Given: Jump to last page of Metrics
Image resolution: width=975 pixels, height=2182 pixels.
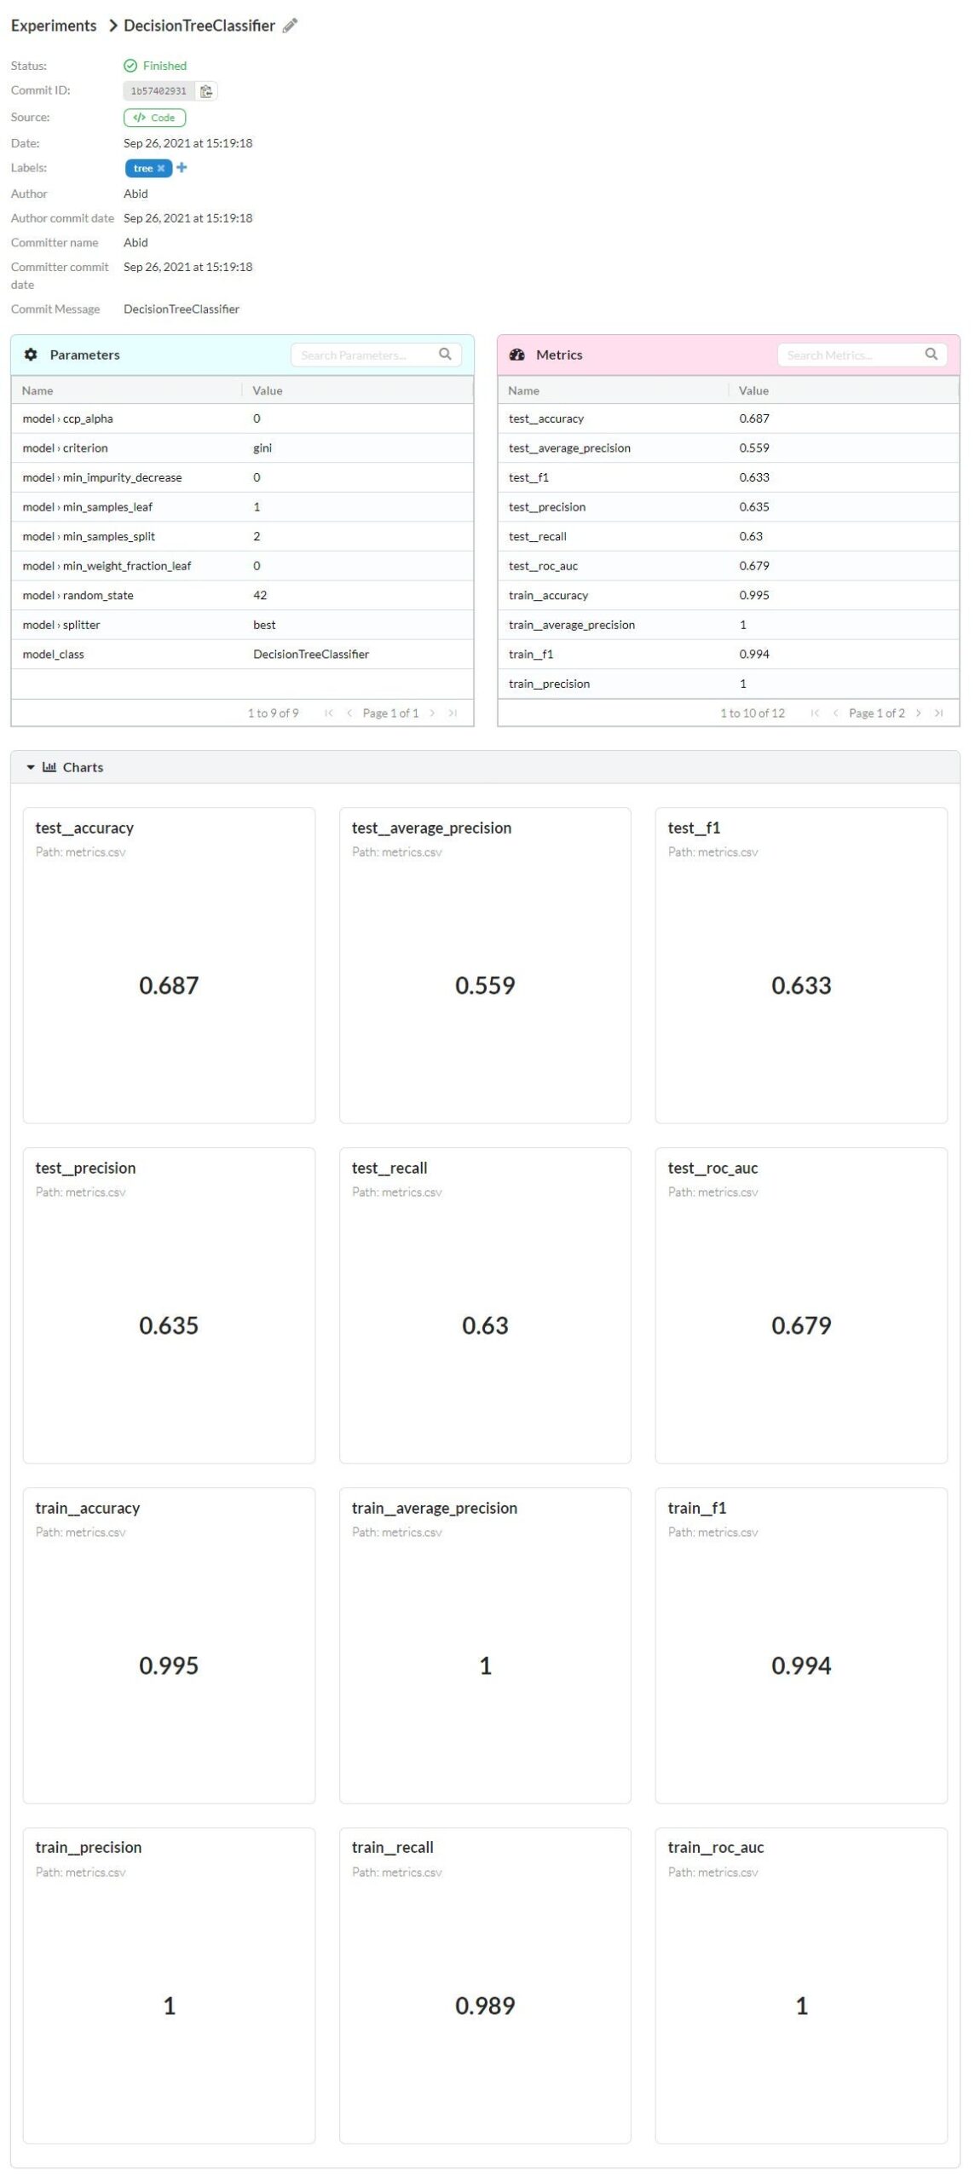Looking at the screenshot, I should tap(938, 713).
